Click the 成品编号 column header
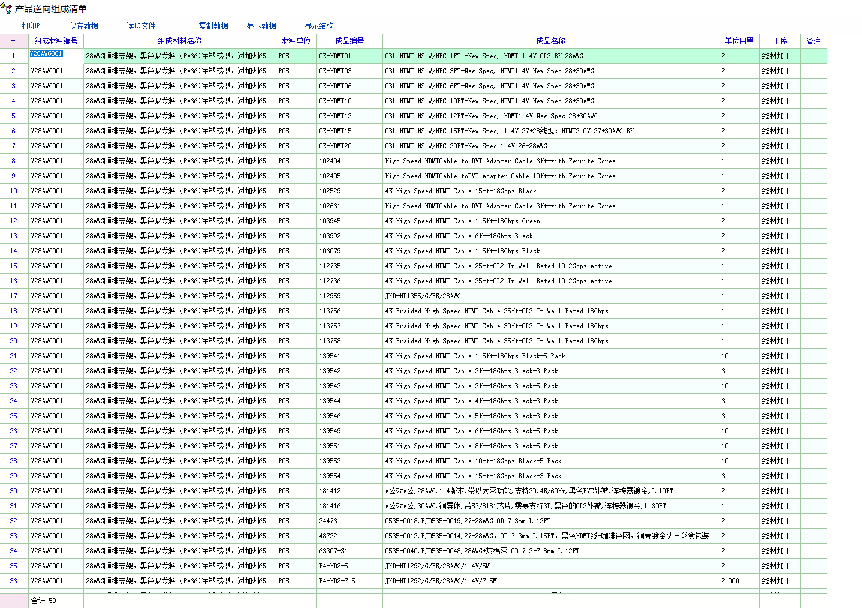This screenshot has width=862, height=609. (349, 41)
